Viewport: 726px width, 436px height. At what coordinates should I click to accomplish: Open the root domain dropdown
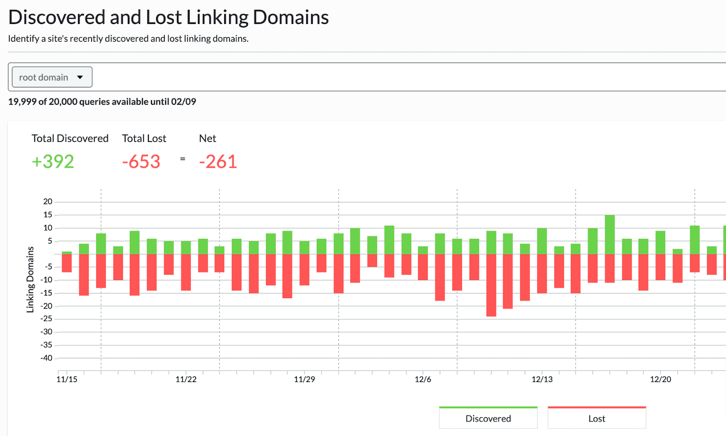pos(52,77)
